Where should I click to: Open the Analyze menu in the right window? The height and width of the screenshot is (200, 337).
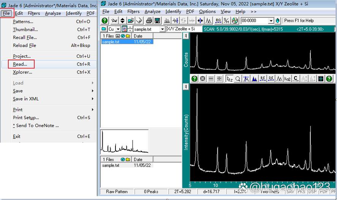click(x=152, y=12)
